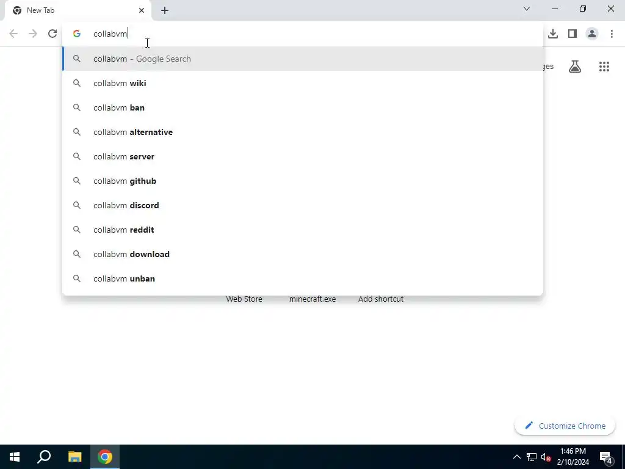625x469 pixels.
Task: Choose suggestion collabvm unban
Action: pos(303,278)
